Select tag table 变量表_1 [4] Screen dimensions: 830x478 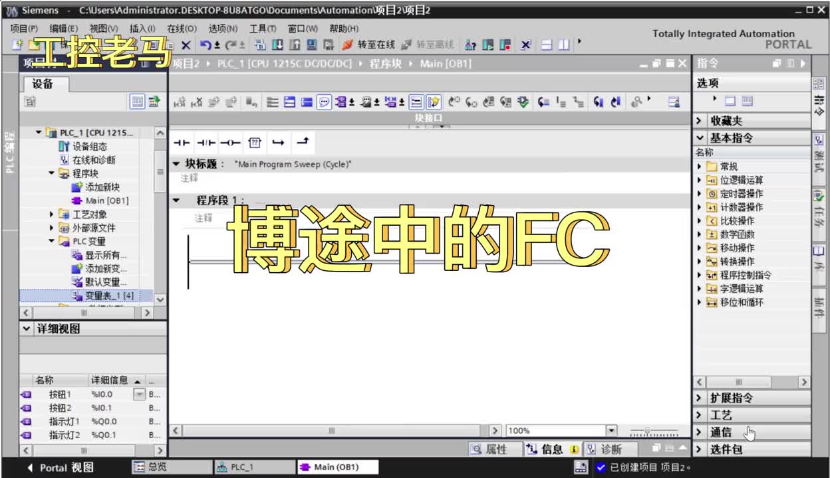click(110, 295)
